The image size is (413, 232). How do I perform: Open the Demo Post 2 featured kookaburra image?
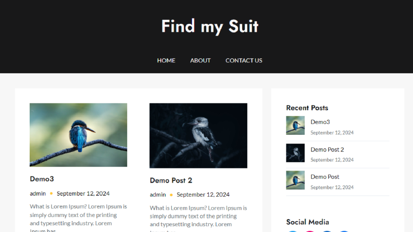click(198, 135)
